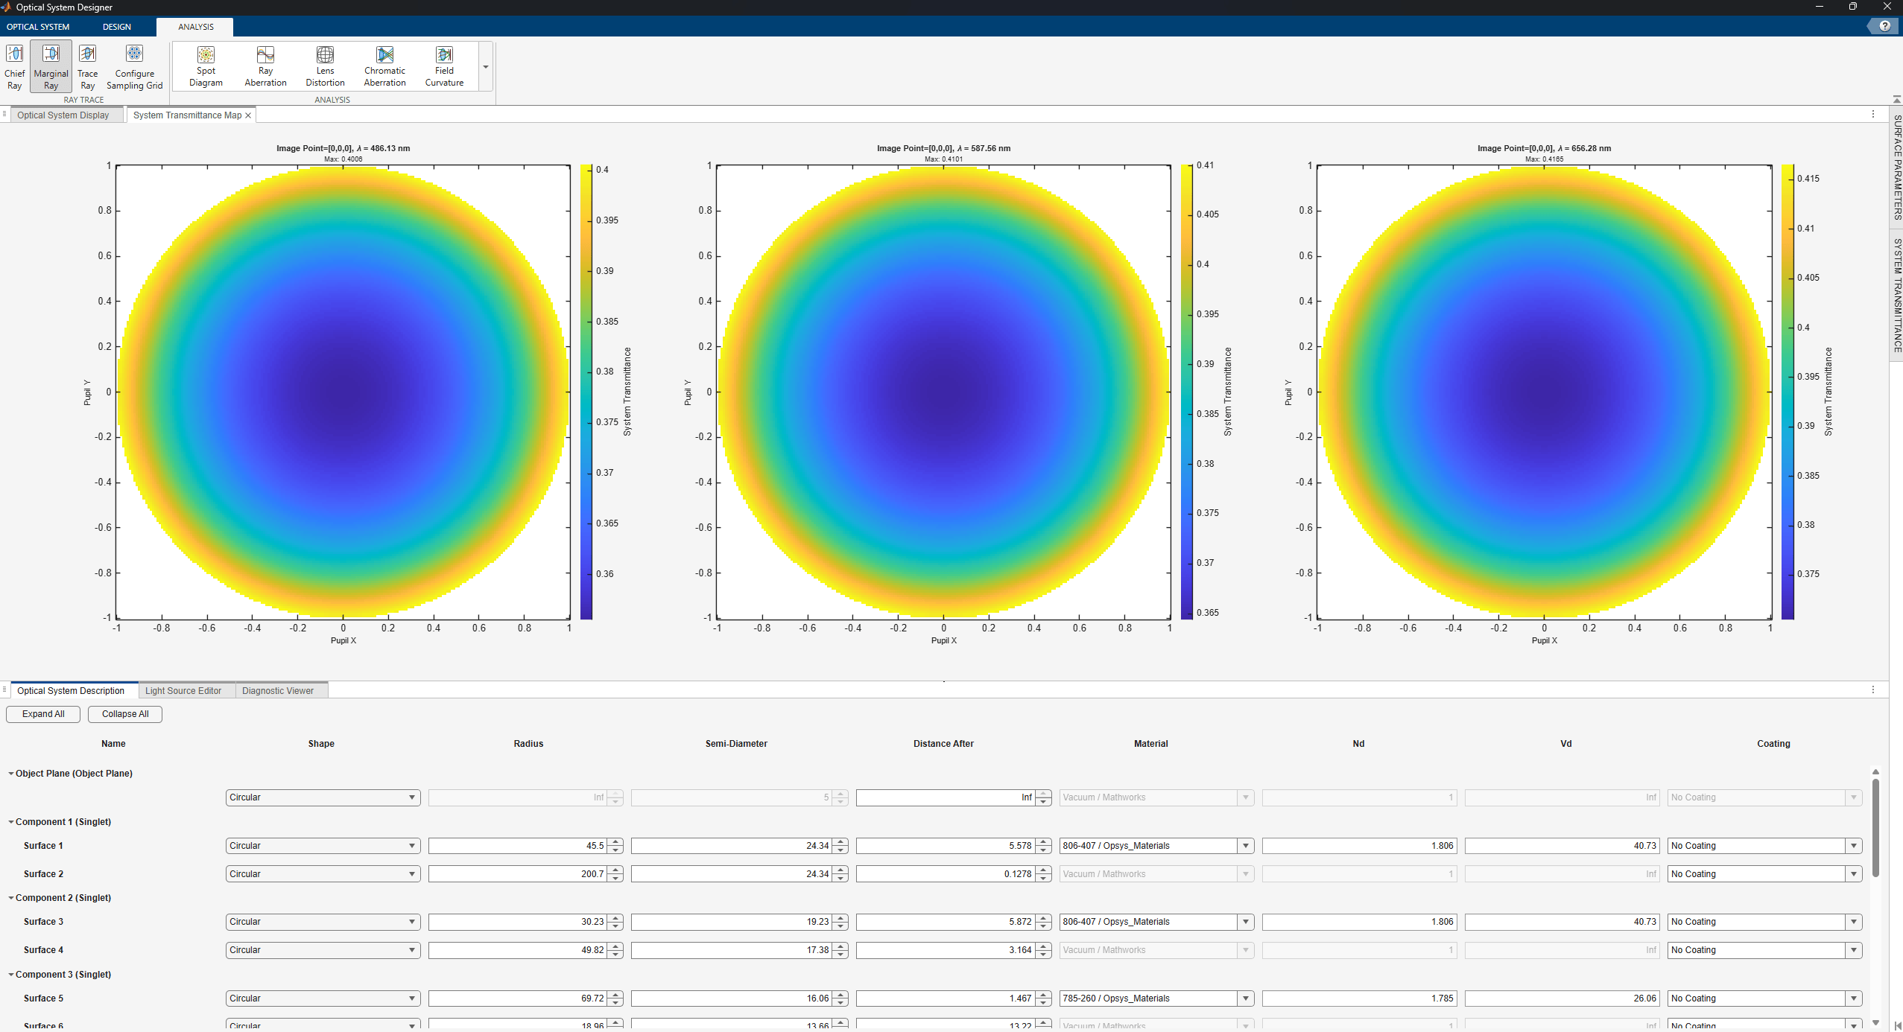Open the Spot Diagram analysis
This screenshot has height=1032, width=1903.
pos(206,67)
